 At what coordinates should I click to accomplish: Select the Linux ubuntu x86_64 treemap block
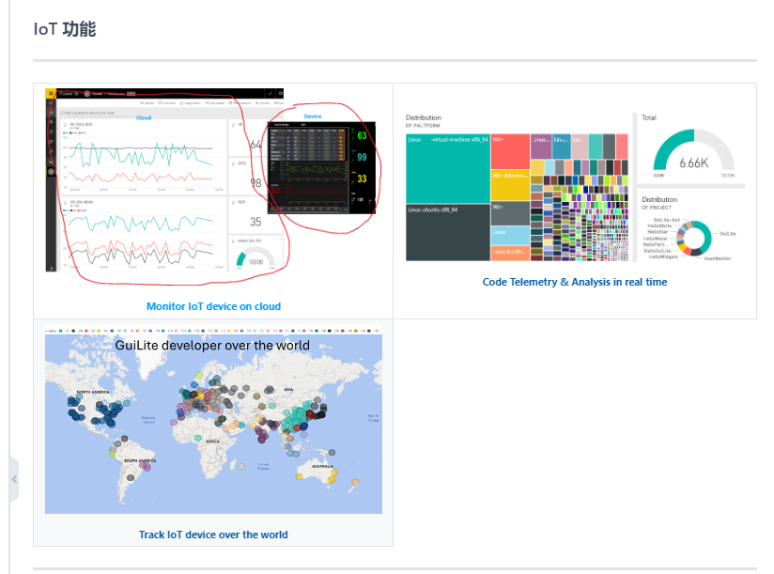point(447,231)
